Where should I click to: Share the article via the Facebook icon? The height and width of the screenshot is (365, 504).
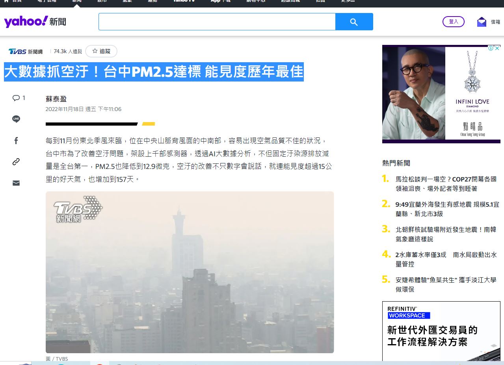click(16, 141)
